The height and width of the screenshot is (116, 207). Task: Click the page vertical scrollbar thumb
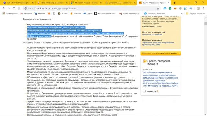tap(206, 24)
